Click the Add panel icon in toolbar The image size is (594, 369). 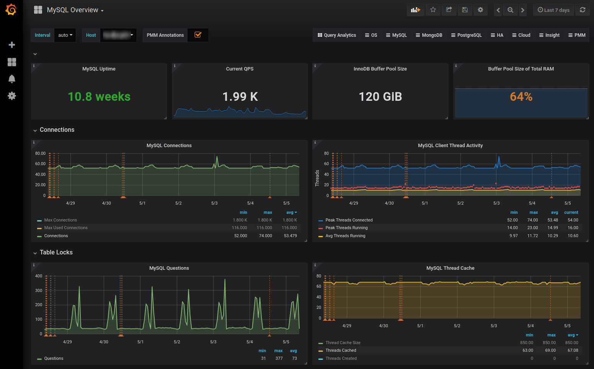click(416, 10)
